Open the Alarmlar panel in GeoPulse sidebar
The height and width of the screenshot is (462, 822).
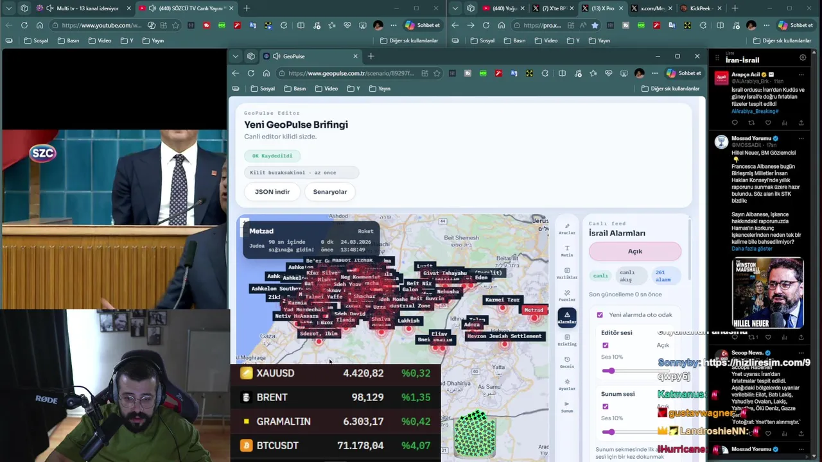pos(567,318)
